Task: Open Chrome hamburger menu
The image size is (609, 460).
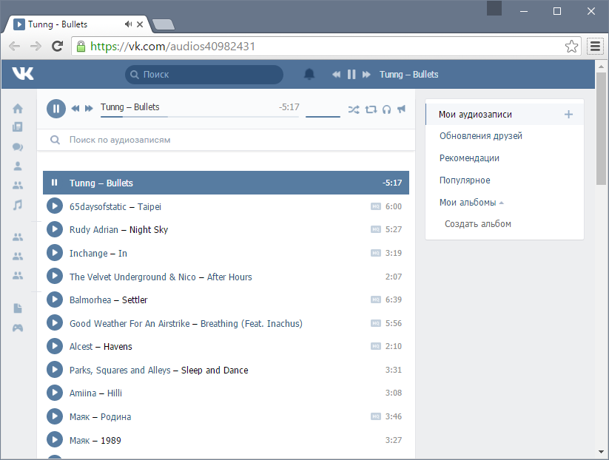Action: tap(595, 46)
